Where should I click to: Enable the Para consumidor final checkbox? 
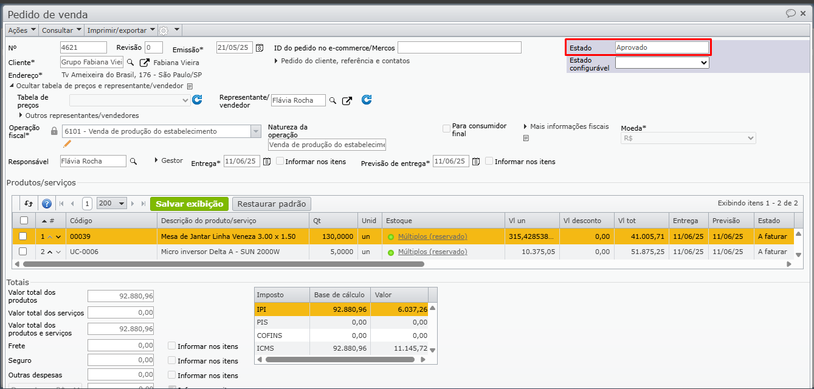tap(447, 129)
